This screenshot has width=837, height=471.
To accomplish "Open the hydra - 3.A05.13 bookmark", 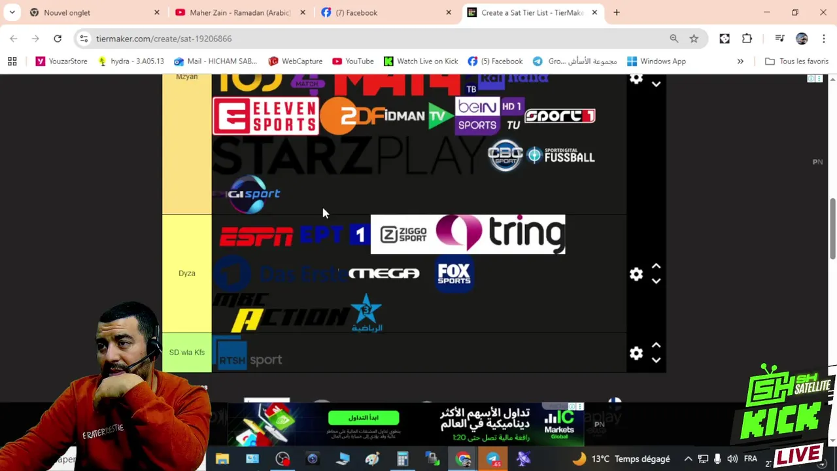I will point(131,61).
